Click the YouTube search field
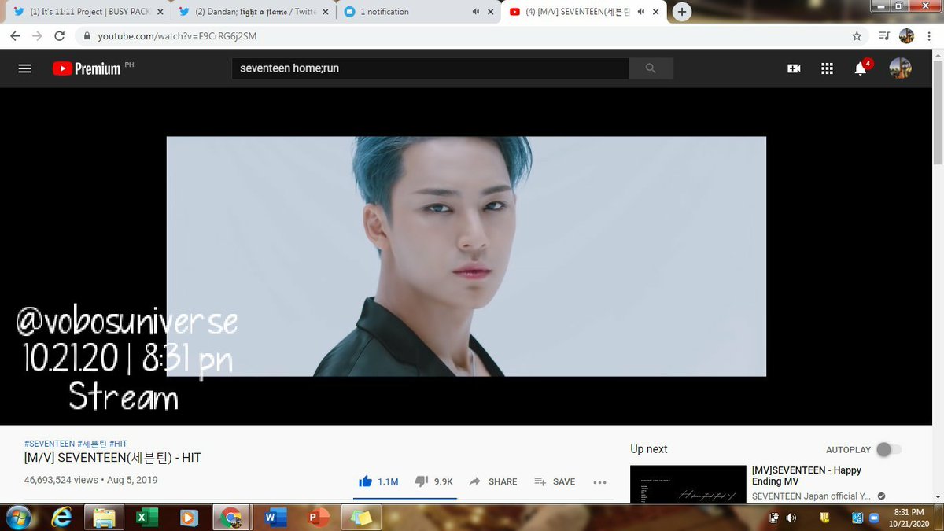Image resolution: width=944 pixels, height=531 pixels. click(x=430, y=68)
